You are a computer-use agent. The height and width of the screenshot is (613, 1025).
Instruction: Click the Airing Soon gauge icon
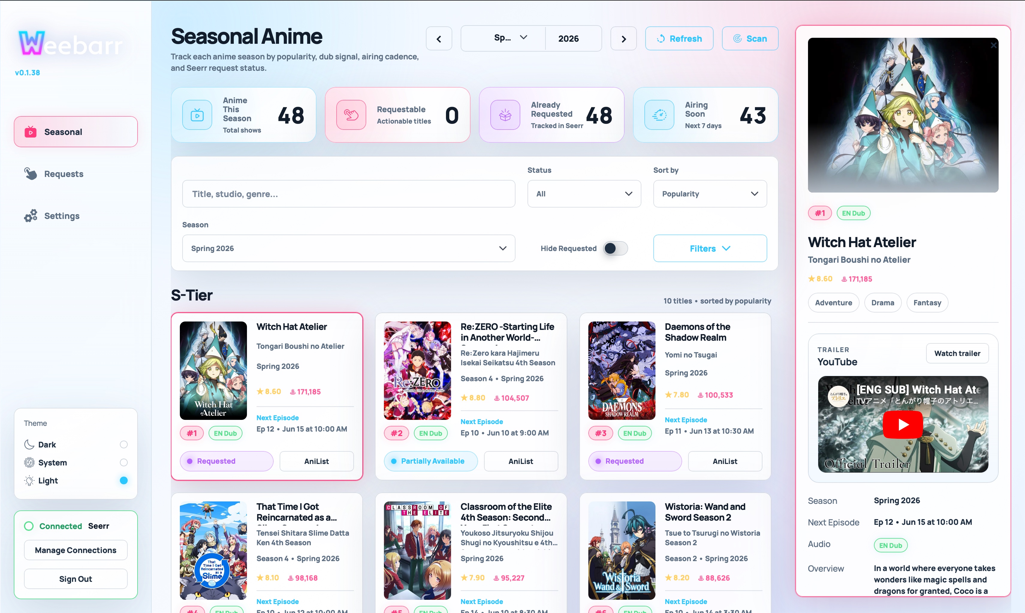click(659, 115)
